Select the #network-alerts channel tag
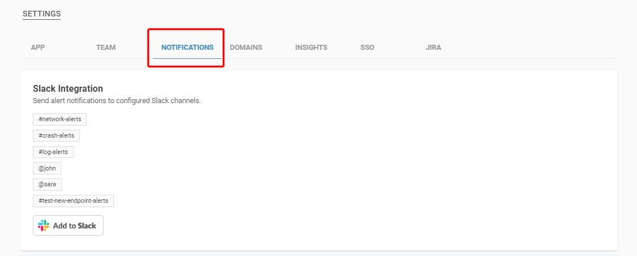637x256 pixels. tap(60, 120)
